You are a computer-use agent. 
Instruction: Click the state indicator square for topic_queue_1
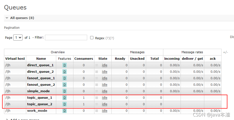(x=97, y=98)
